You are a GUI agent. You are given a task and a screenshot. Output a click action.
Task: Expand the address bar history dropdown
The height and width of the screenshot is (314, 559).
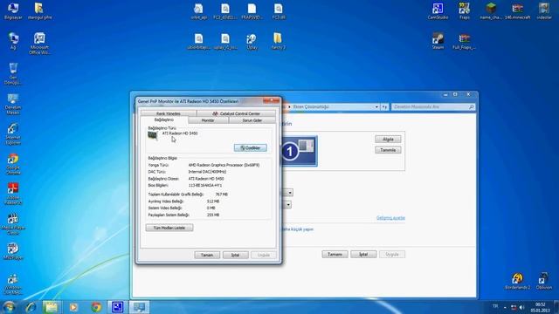pyautogui.click(x=376, y=106)
